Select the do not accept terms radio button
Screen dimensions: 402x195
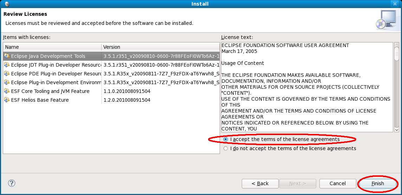tap(225, 148)
